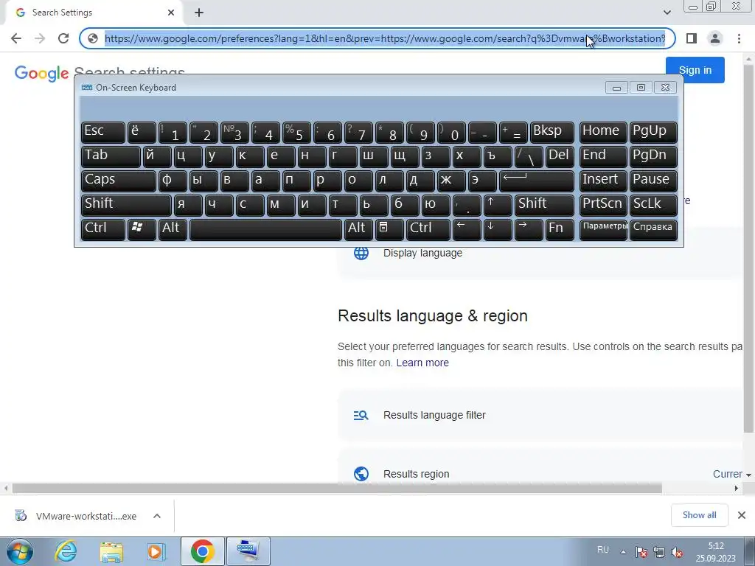755x566 pixels.
Task: Click the Results language filter icon
Action: click(361, 416)
